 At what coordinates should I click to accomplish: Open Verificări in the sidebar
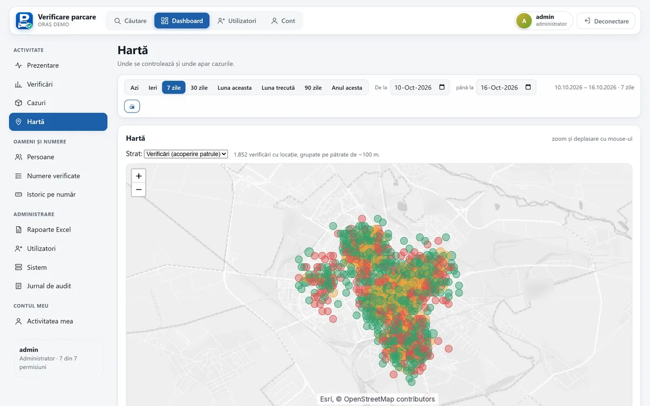[x=58, y=84]
